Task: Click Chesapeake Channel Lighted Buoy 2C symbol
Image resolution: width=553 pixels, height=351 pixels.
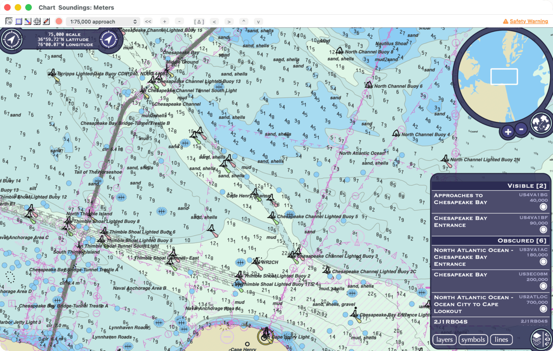Action: point(327,270)
